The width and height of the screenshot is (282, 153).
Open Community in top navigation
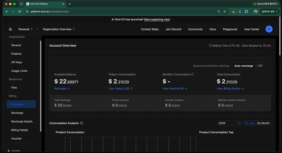pos(195,29)
